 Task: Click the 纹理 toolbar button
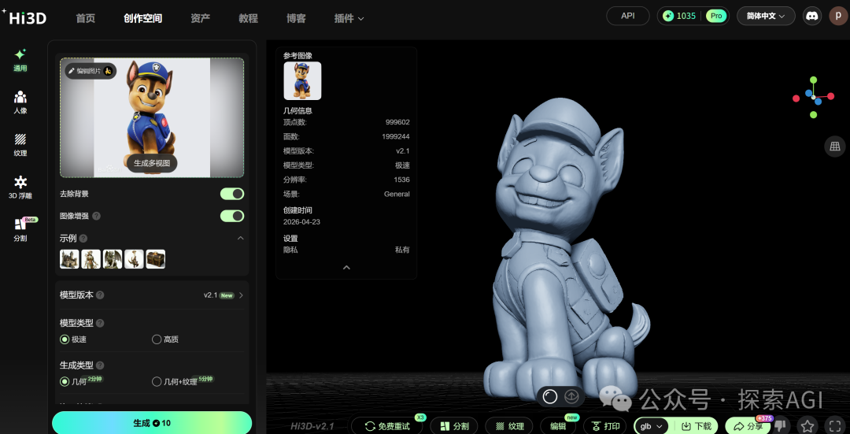[x=510, y=426]
